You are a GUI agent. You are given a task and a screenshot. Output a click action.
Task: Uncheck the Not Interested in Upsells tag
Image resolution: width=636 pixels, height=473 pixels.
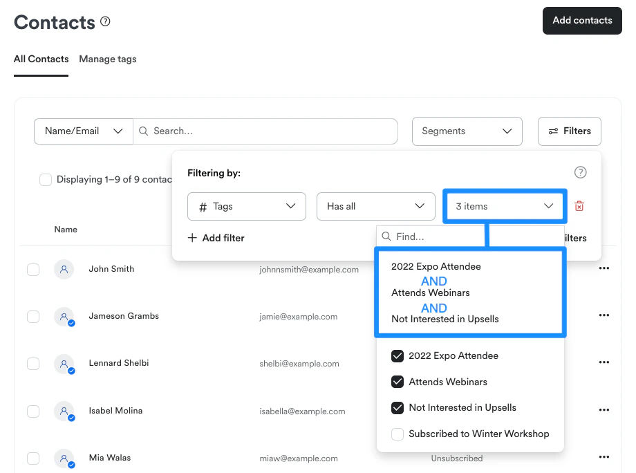pyautogui.click(x=397, y=408)
